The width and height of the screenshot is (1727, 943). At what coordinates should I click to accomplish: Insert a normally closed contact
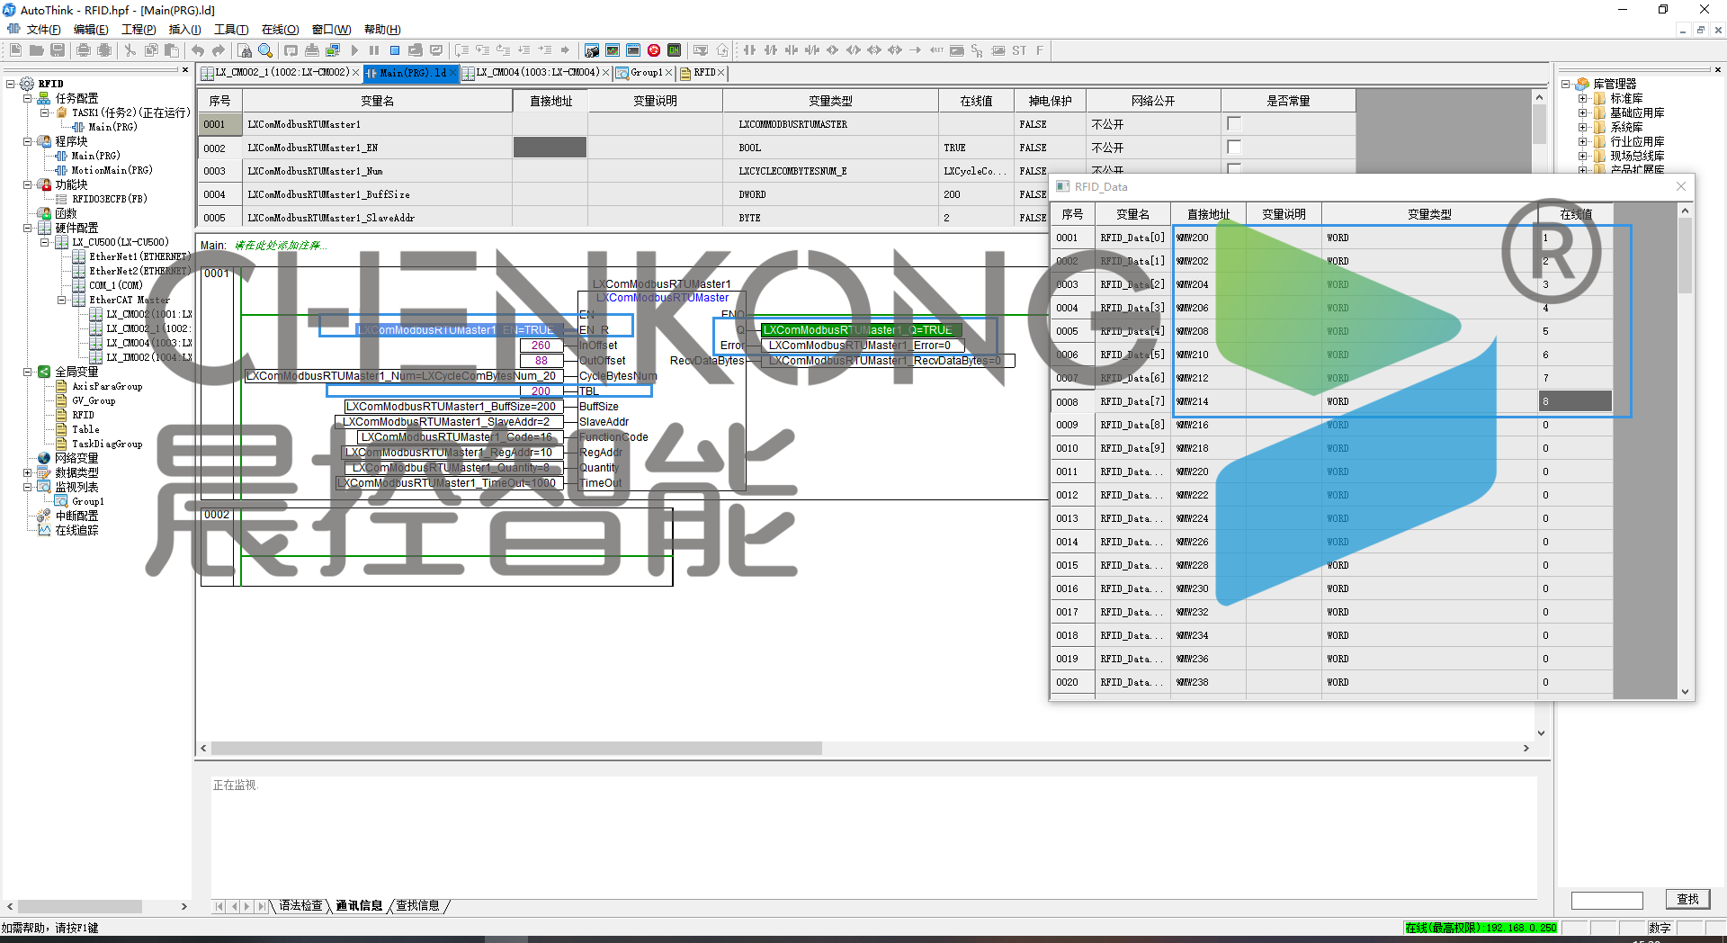coord(771,50)
